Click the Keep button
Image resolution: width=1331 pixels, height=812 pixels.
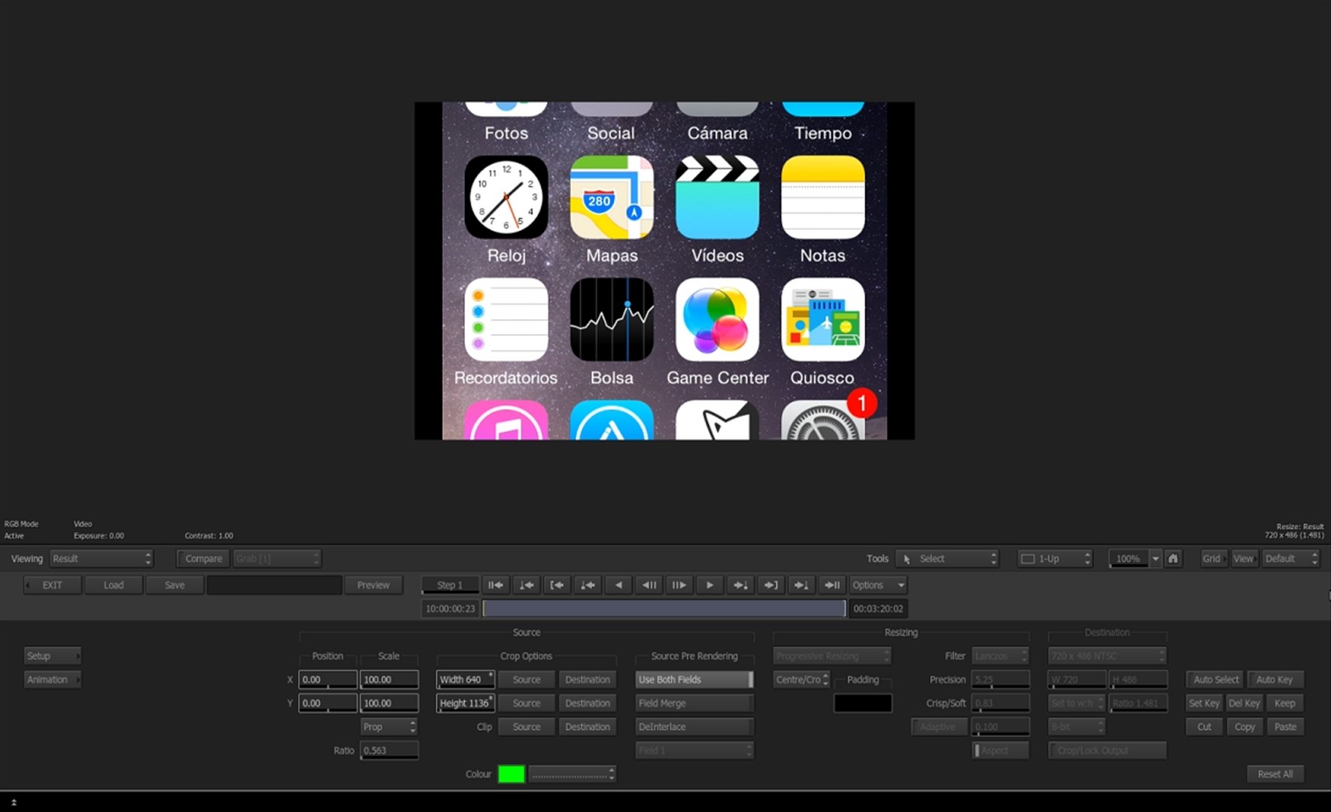click(1284, 703)
